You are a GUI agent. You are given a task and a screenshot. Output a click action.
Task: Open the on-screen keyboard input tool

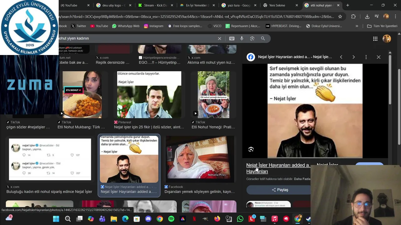pos(232,38)
